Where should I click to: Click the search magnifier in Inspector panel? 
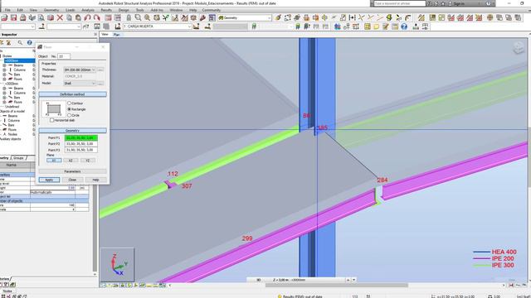click(x=20, y=42)
